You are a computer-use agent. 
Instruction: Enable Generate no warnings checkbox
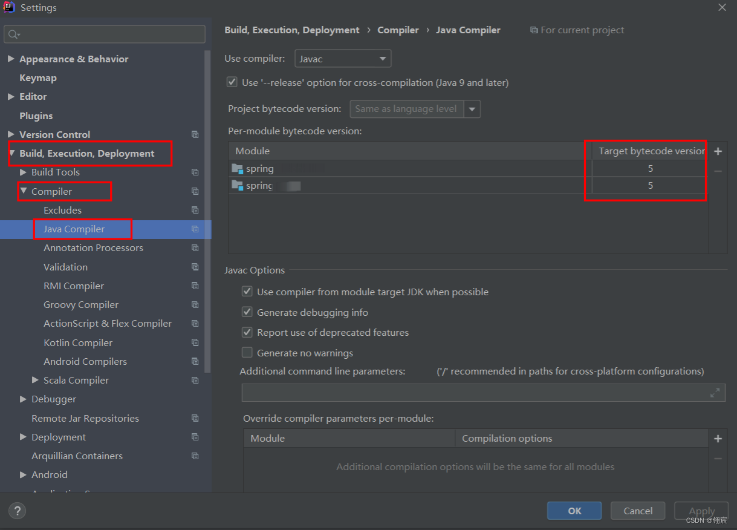[247, 353]
